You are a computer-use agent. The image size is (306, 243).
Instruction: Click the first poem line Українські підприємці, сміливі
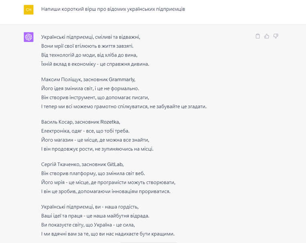[91, 37]
